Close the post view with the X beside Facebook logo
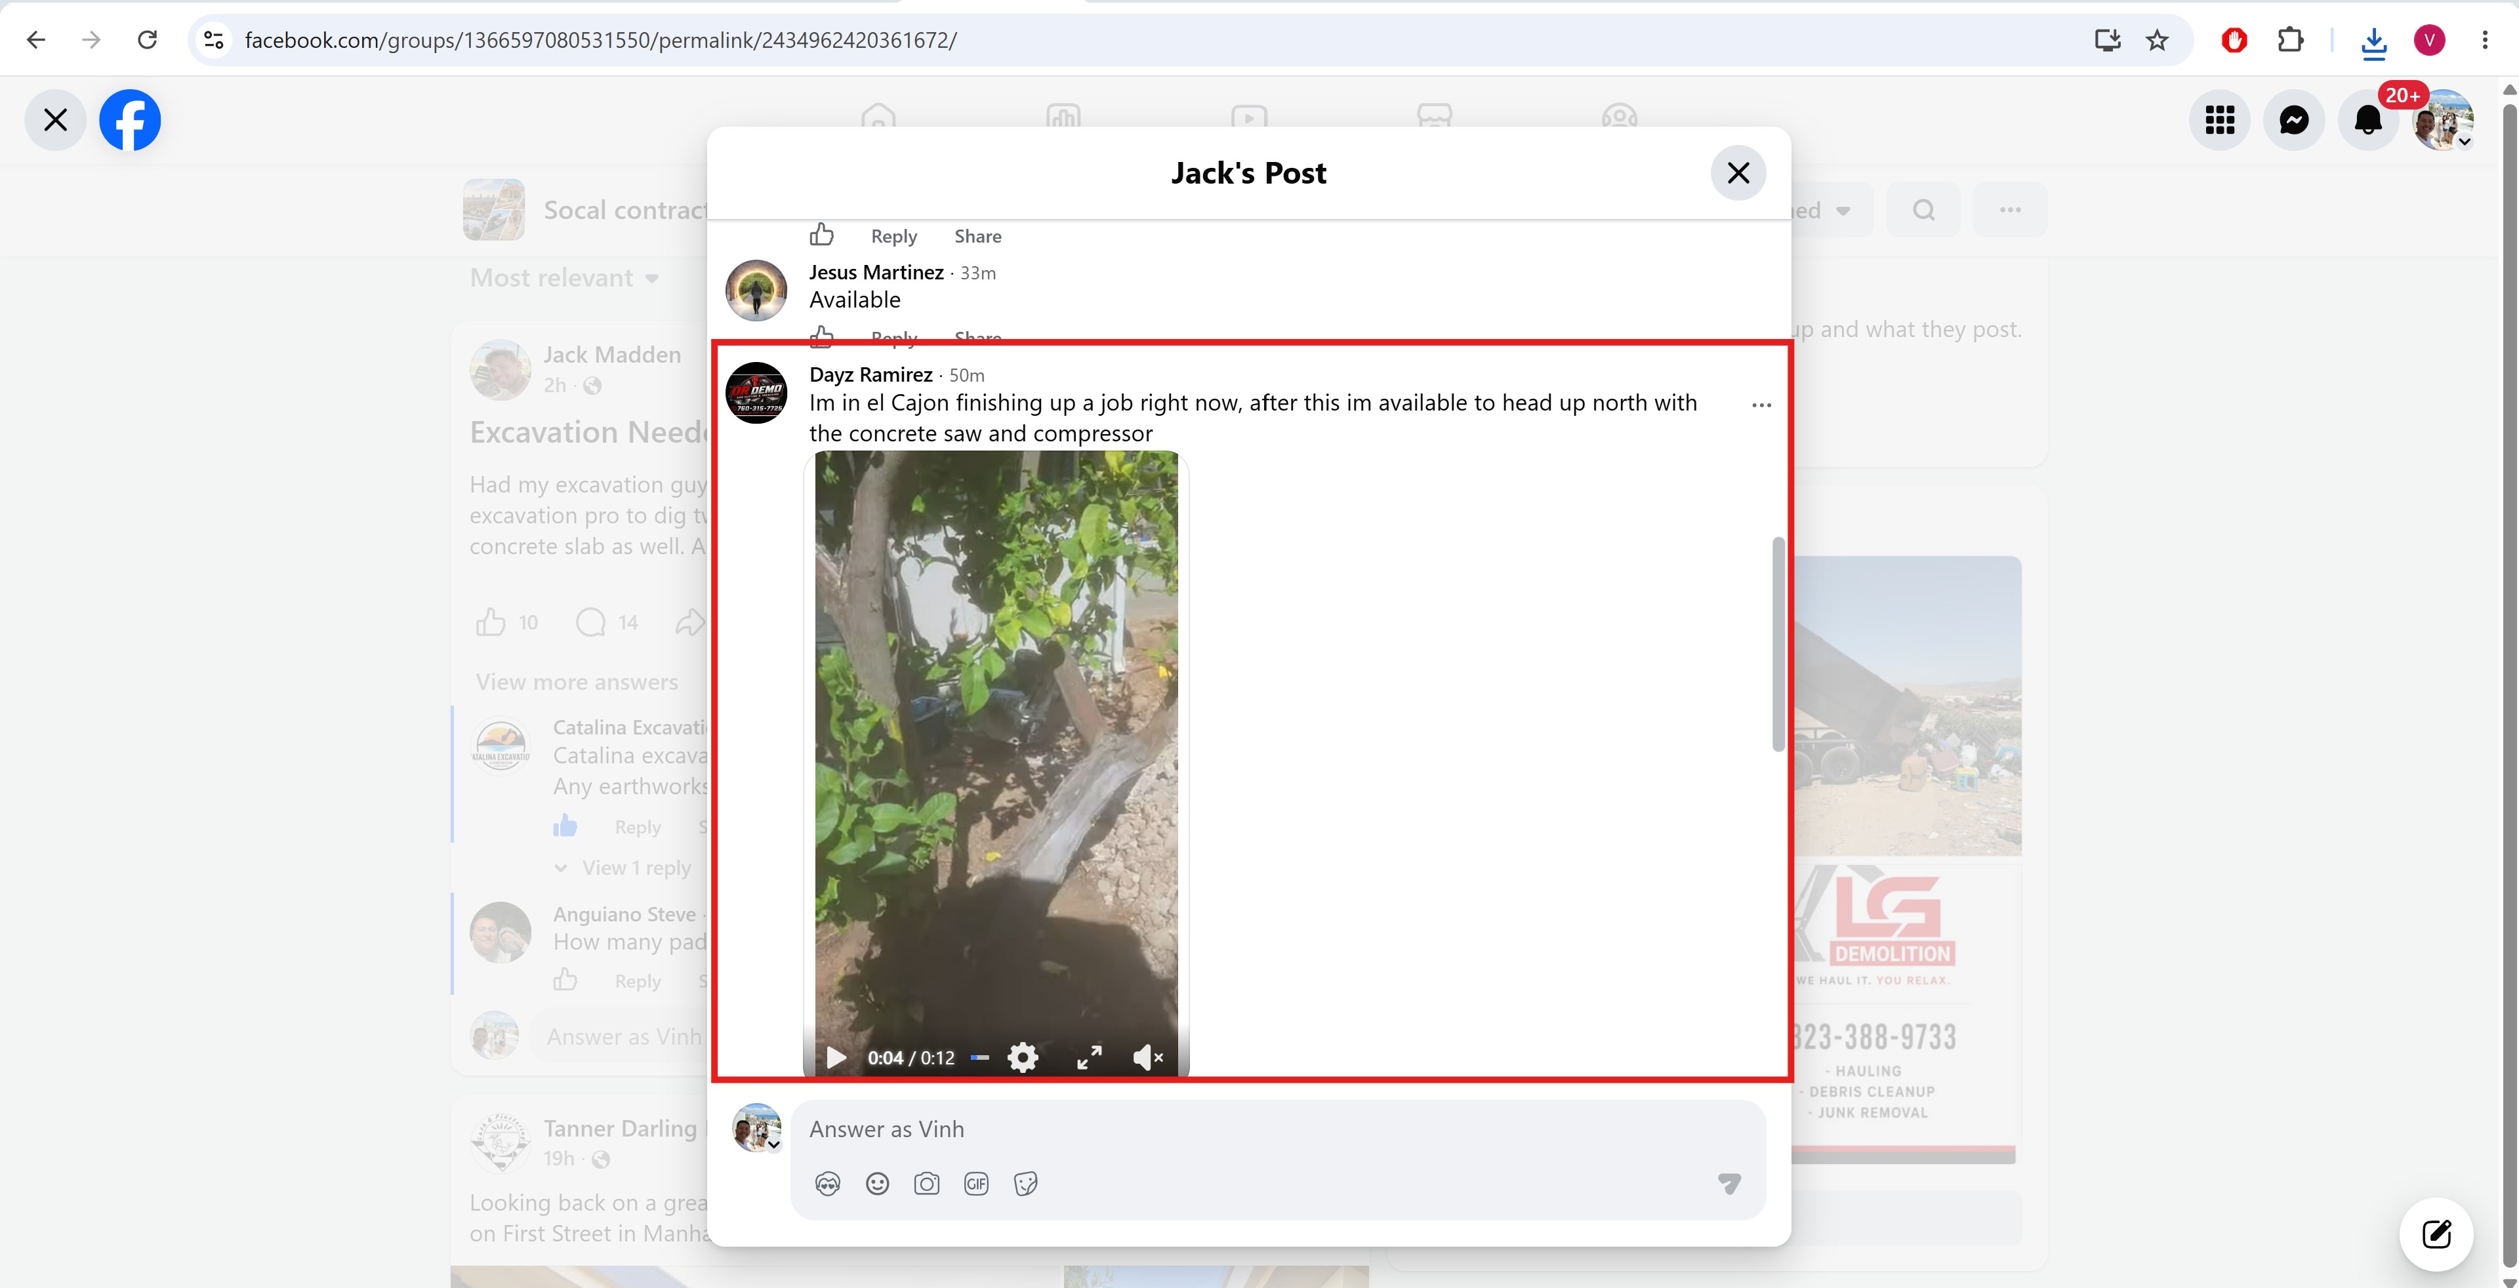 click(56, 120)
